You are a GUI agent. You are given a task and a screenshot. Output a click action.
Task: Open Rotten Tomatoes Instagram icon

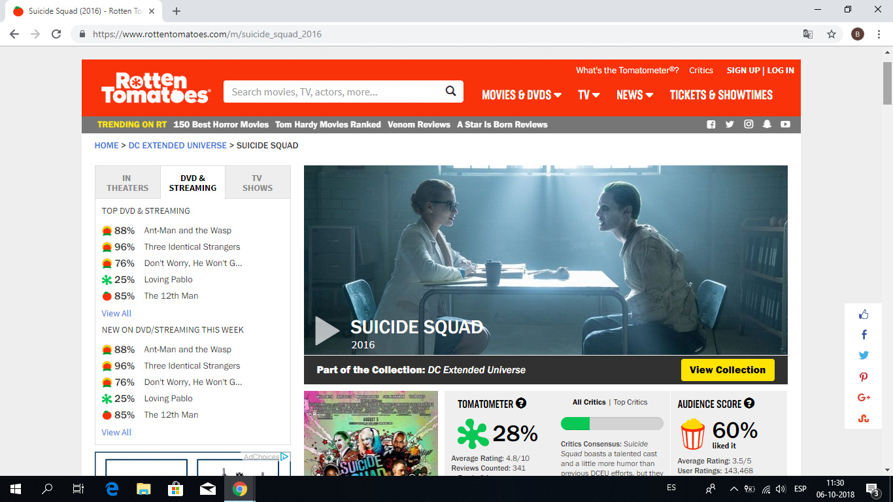749,124
